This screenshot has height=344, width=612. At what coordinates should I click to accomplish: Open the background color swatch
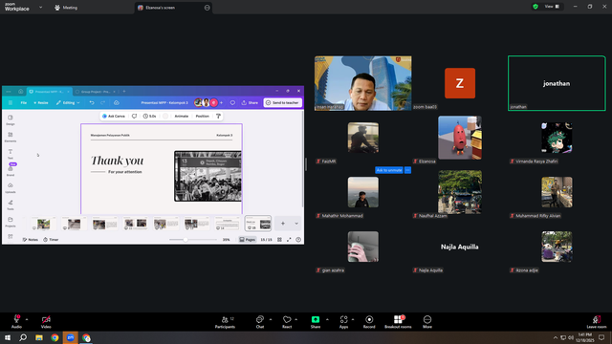[165, 116]
